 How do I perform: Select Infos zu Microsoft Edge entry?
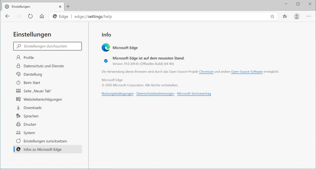48,150
